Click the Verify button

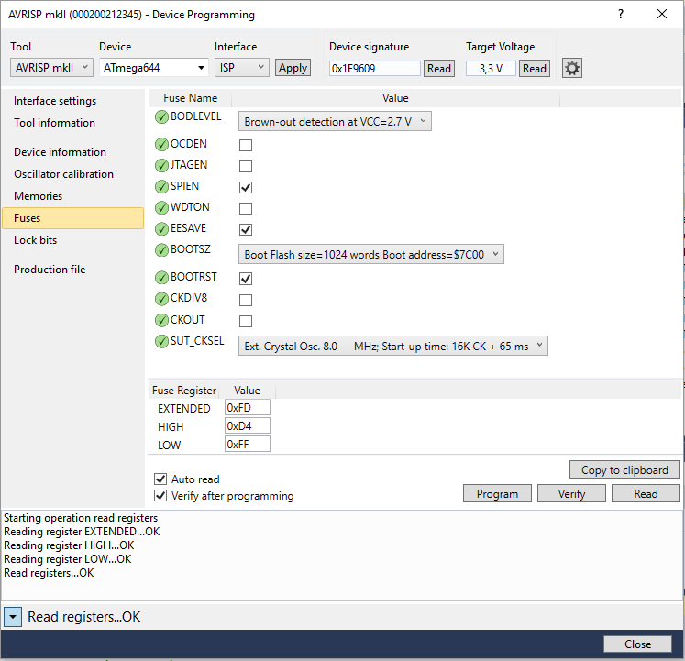click(571, 493)
